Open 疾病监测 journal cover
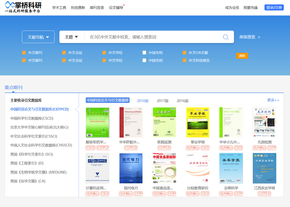 [164, 122]
